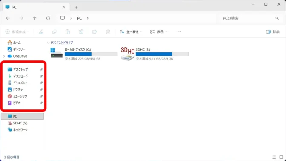Open デスクトップ in the sidebar
This screenshot has width=286, height=161.
pos(18,69)
